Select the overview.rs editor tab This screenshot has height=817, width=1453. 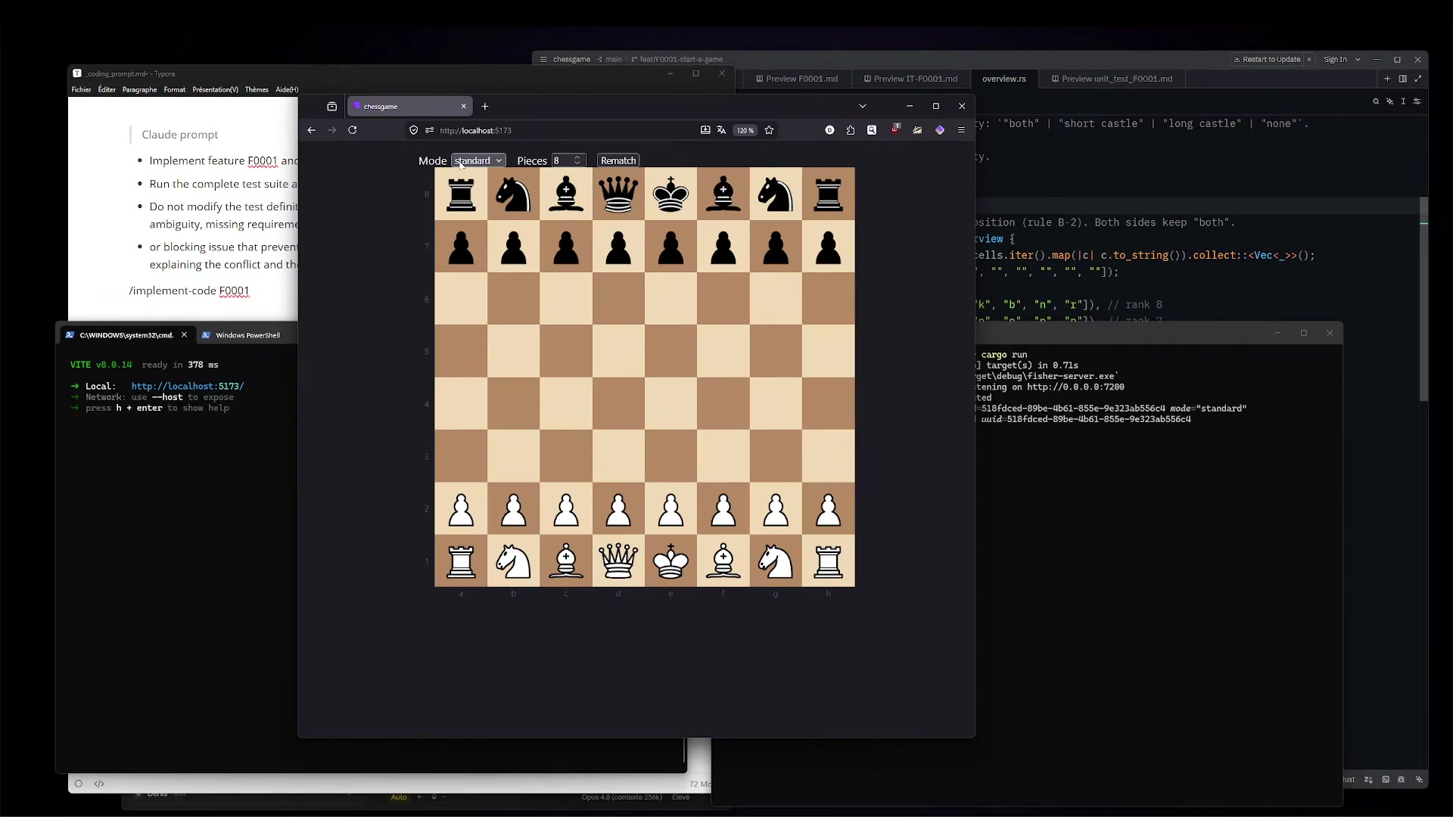1003,79
